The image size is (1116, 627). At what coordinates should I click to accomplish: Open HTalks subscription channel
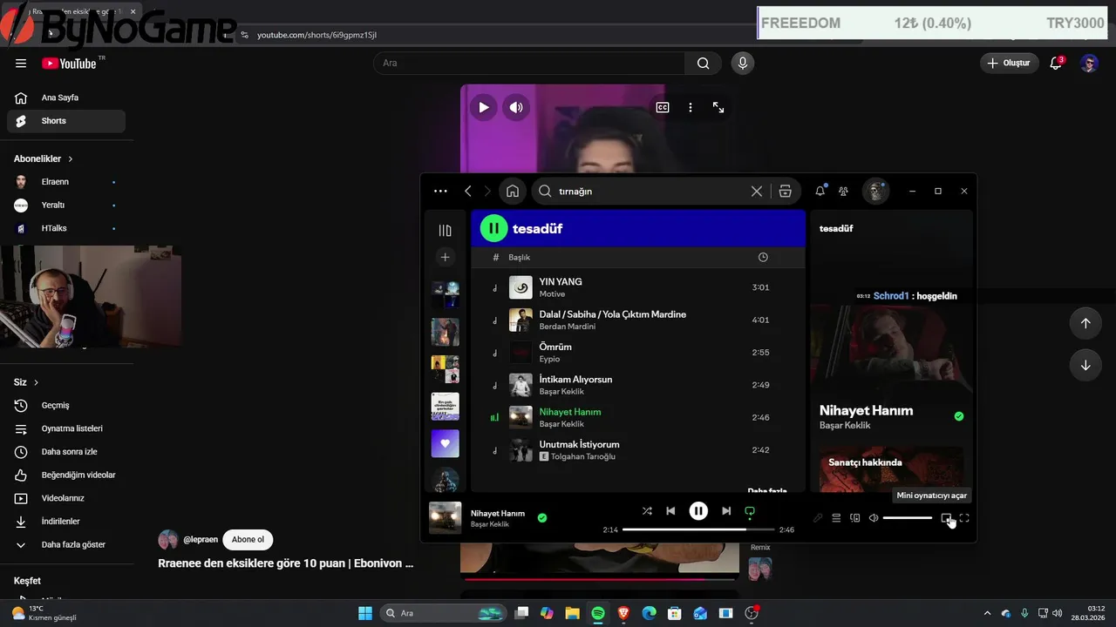[x=66, y=228]
